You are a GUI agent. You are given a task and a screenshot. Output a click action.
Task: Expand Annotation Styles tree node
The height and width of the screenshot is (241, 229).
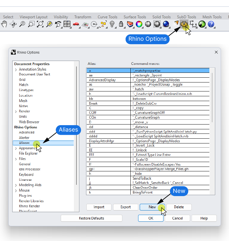coord(16,69)
